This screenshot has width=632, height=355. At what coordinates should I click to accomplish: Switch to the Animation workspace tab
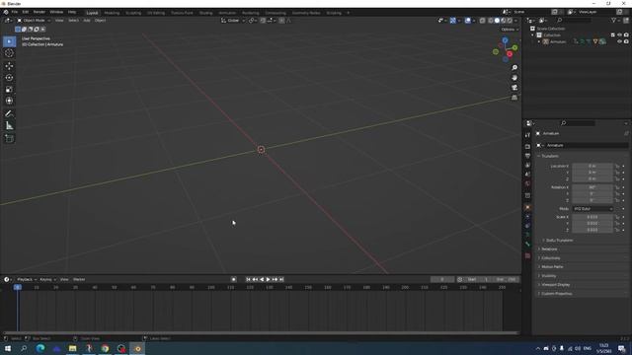pos(227,13)
